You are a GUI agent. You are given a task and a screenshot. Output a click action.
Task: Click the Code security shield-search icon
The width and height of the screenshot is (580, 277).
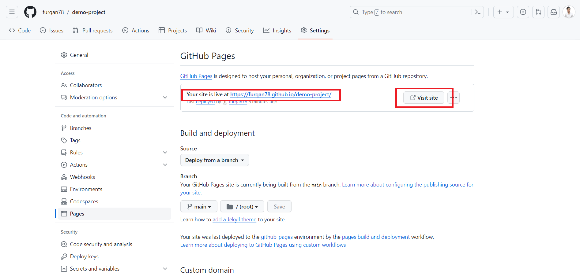[64, 244]
